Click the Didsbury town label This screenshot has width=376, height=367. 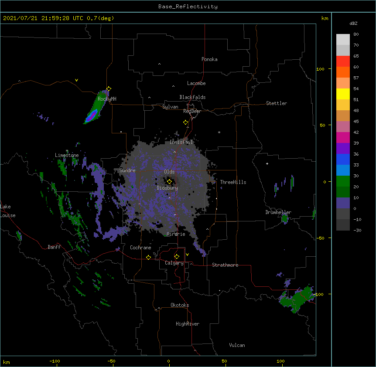point(167,188)
